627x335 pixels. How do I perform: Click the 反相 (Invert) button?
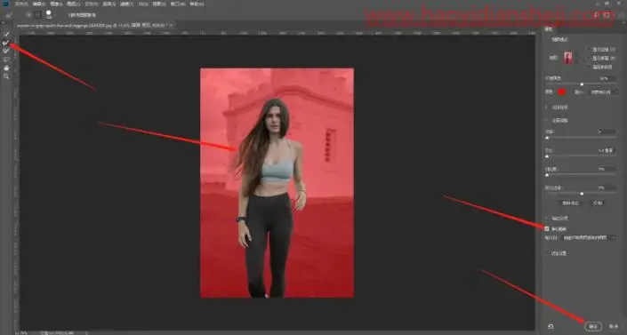click(598, 203)
